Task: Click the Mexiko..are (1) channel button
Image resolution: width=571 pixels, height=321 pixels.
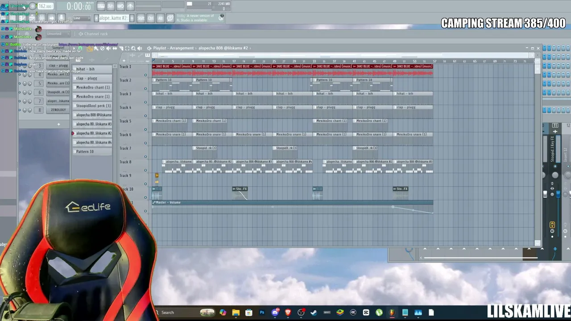Action: tap(58, 83)
